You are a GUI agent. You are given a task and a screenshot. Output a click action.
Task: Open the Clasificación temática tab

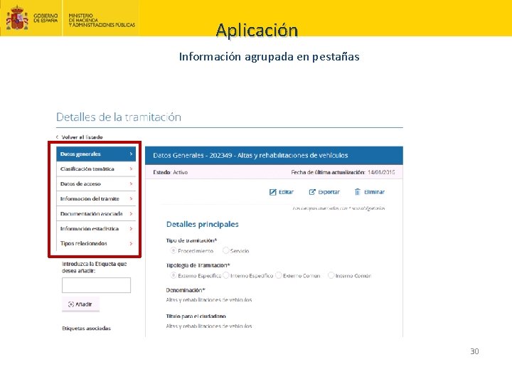coord(96,169)
